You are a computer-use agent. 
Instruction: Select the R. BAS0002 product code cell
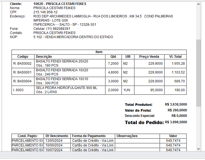pos(22,64)
